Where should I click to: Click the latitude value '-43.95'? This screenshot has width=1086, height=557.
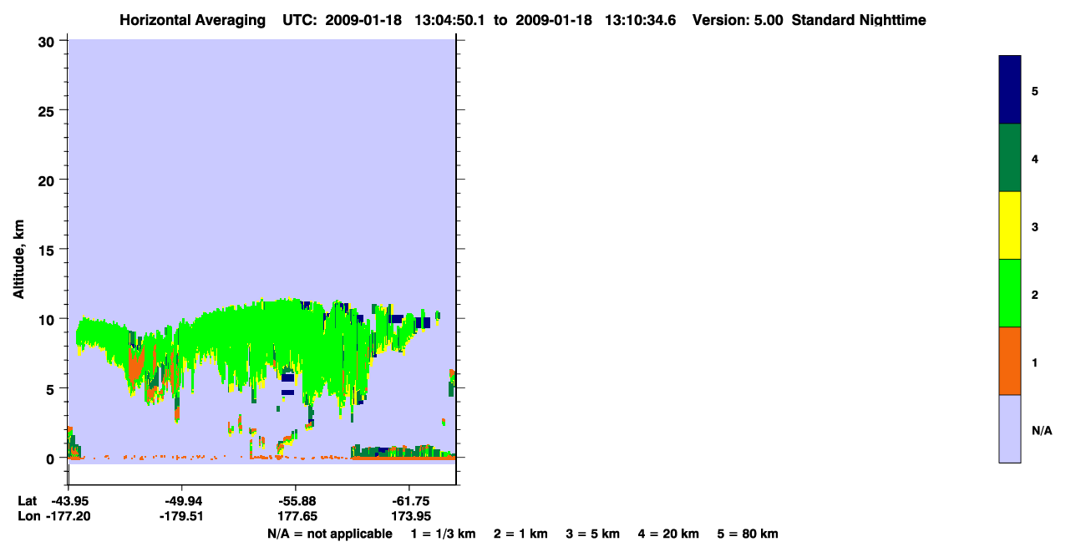tap(69, 501)
